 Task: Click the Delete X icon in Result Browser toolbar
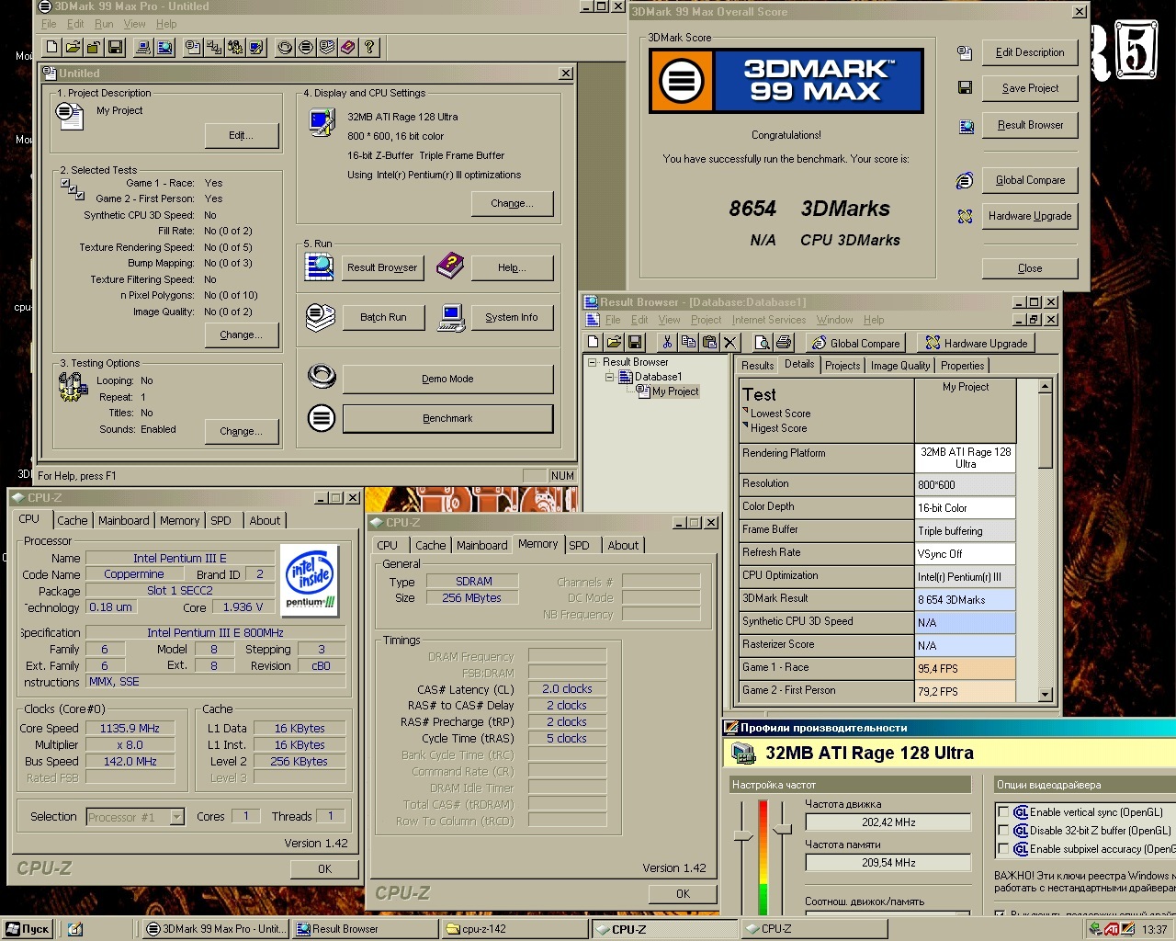[730, 343]
